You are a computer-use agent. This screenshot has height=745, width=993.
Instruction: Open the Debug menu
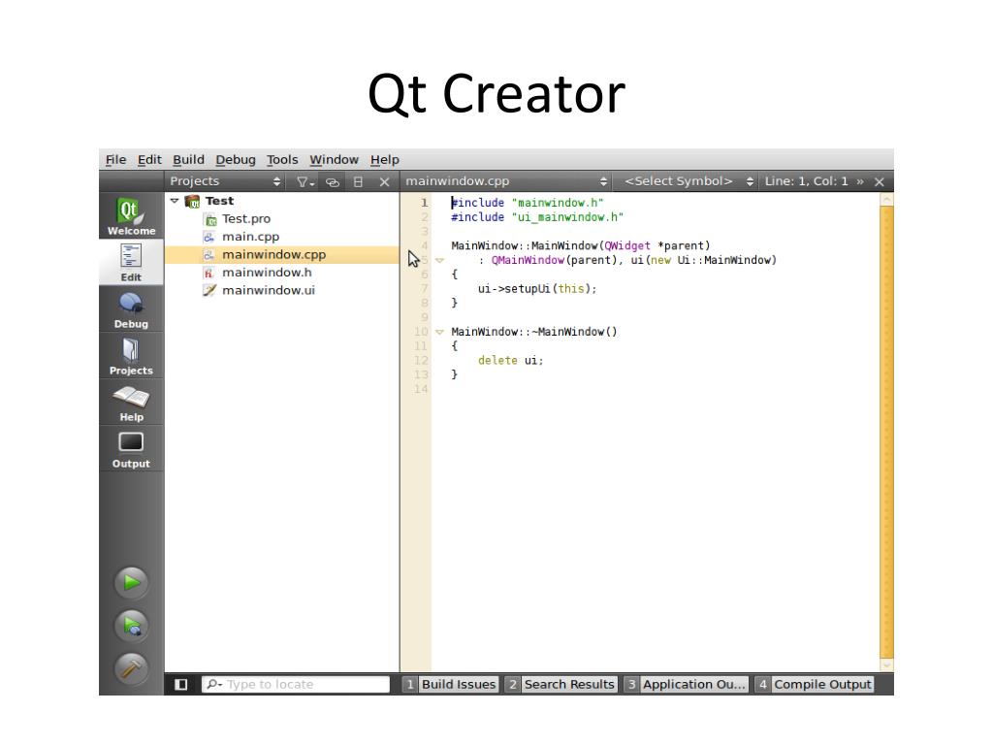(236, 160)
